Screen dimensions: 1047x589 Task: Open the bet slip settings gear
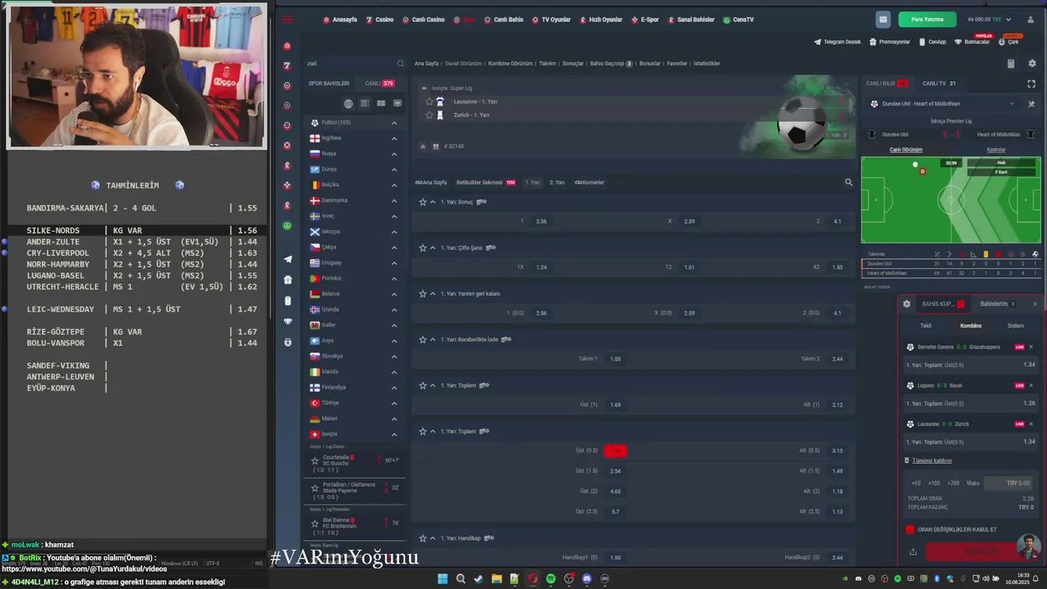[906, 303]
